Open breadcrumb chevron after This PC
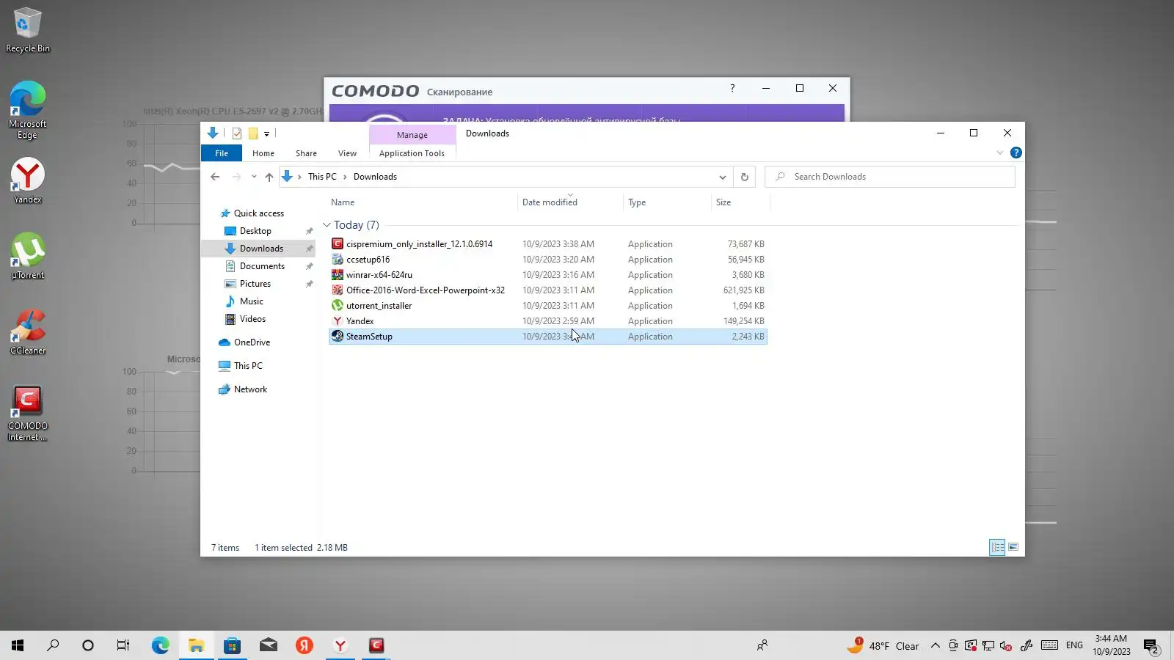Image resolution: width=1174 pixels, height=660 pixels. click(x=345, y=177)
